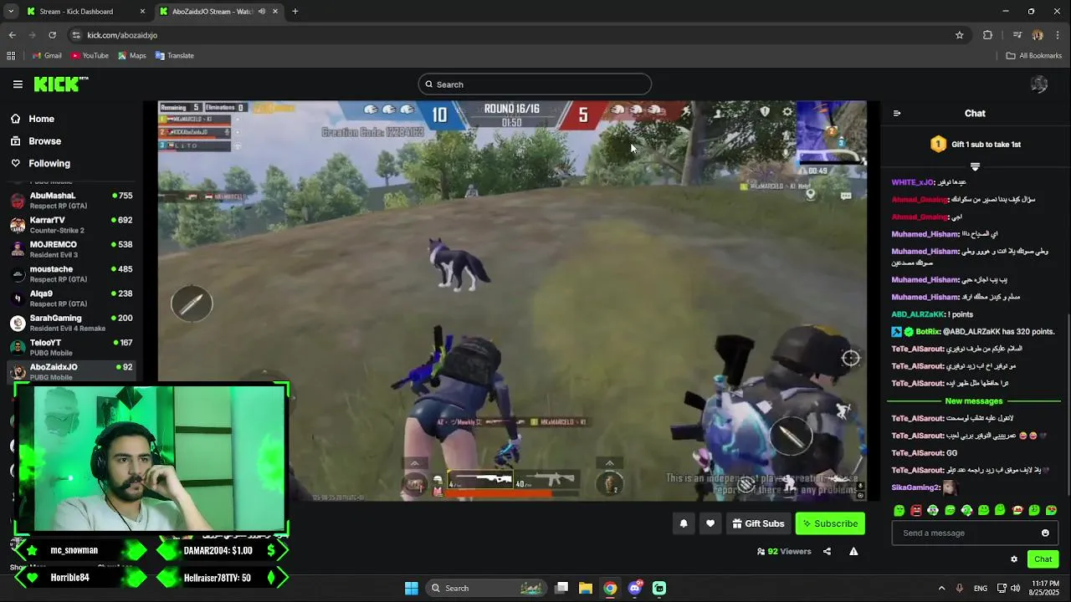This screenshot has width=1071, height=602.
Task: Expand the tab search dropdown
Action: tap(11, 12)
